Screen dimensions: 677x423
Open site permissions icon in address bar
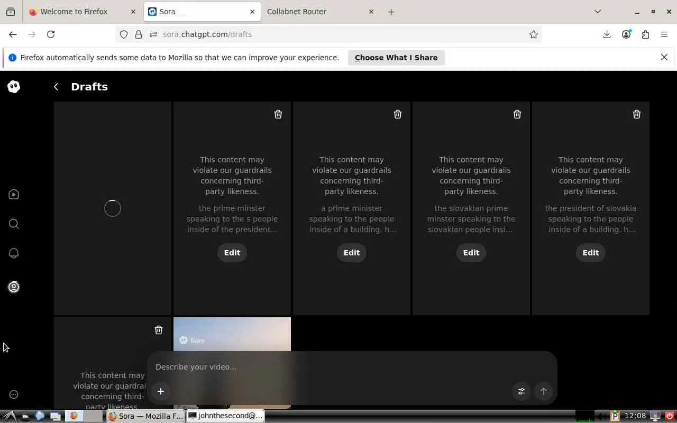[153, 34]
